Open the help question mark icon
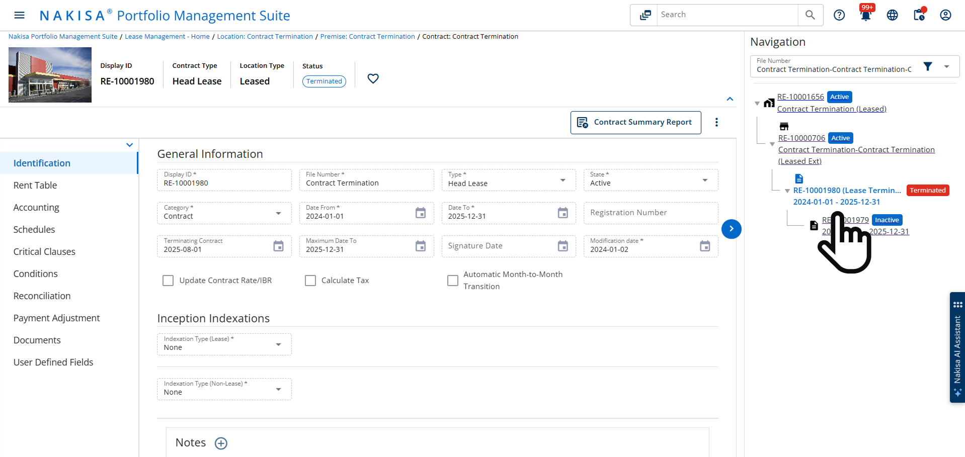This screenshot has width=965, height=457. point(839,15)
